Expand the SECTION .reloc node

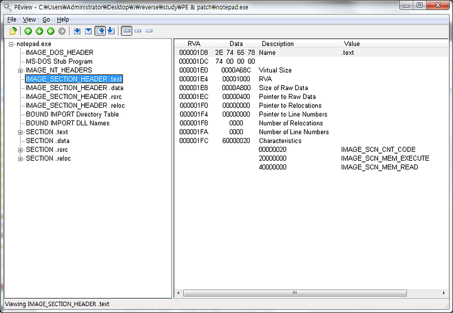click(20, 159)
